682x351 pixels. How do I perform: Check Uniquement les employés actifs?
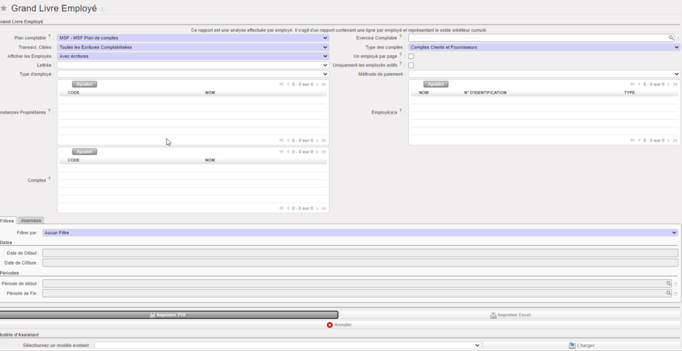click(x=411, y=65)
